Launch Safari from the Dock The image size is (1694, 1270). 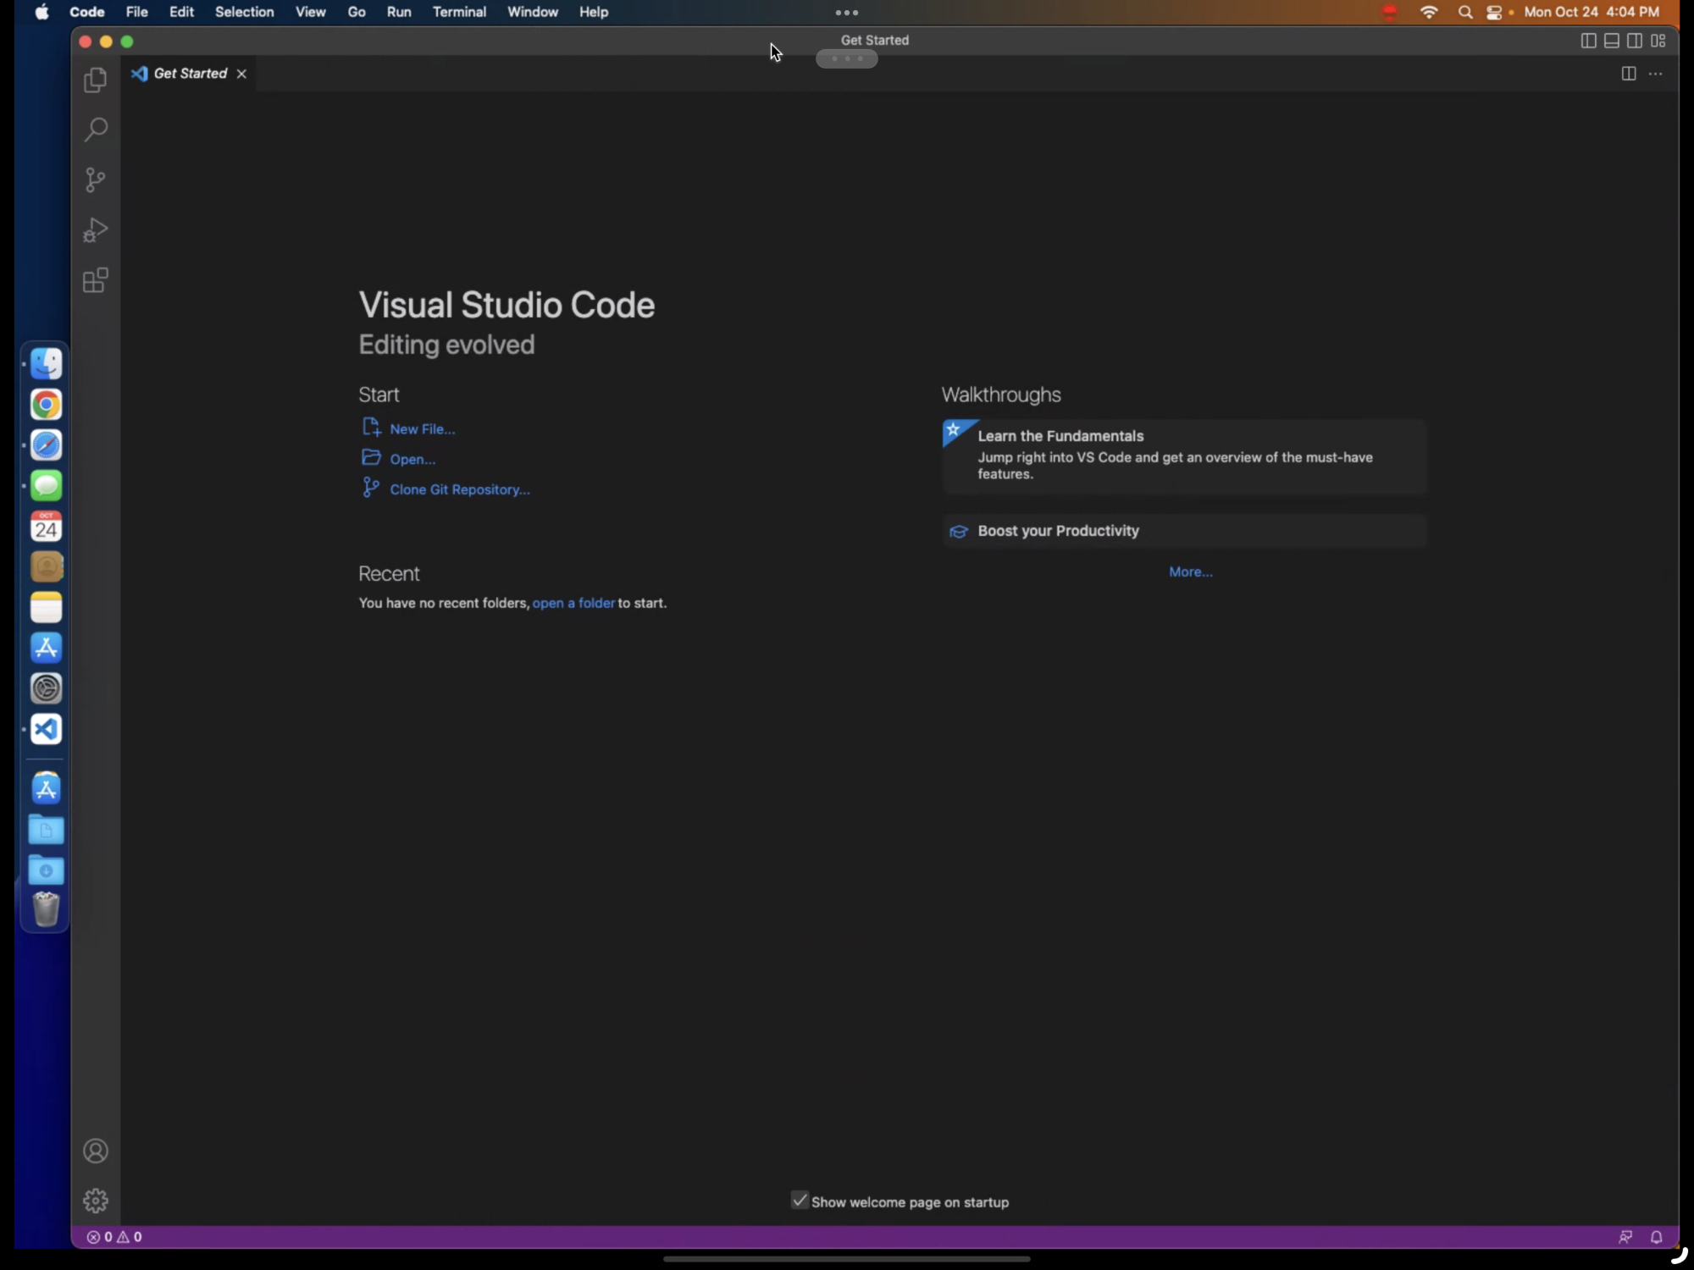(47, 445)
